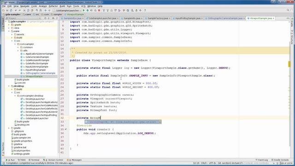
Task: Click the Find magnifier toolbar icon
Action: coord(37,10)
